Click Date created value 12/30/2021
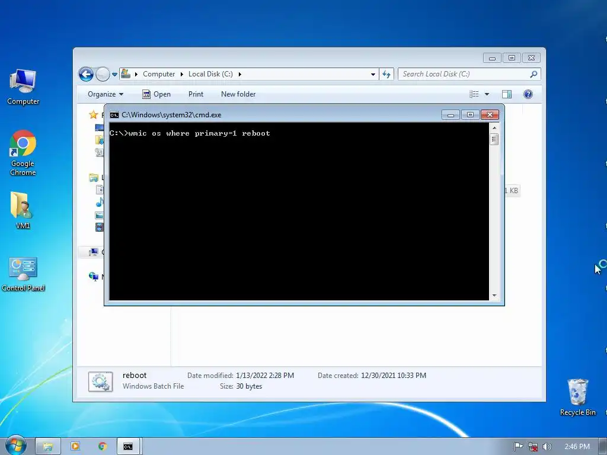Viewport: 607px width, 455px height. [x=394, y=375]
